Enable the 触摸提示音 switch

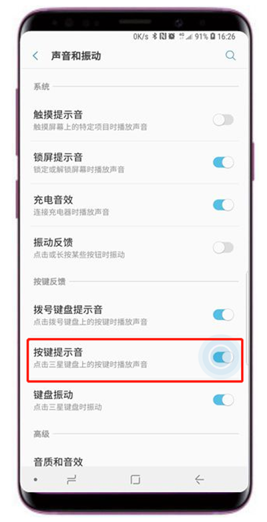[224, 120]
